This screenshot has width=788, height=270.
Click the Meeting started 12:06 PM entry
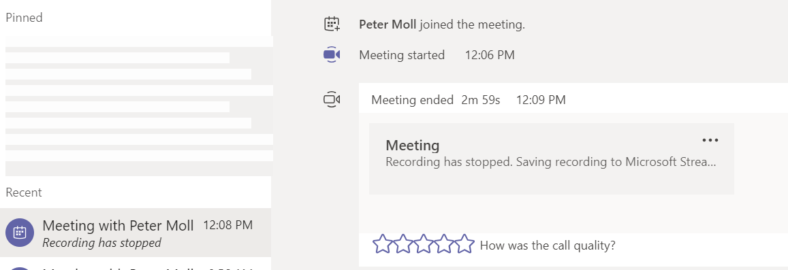[x=437, y=55]
